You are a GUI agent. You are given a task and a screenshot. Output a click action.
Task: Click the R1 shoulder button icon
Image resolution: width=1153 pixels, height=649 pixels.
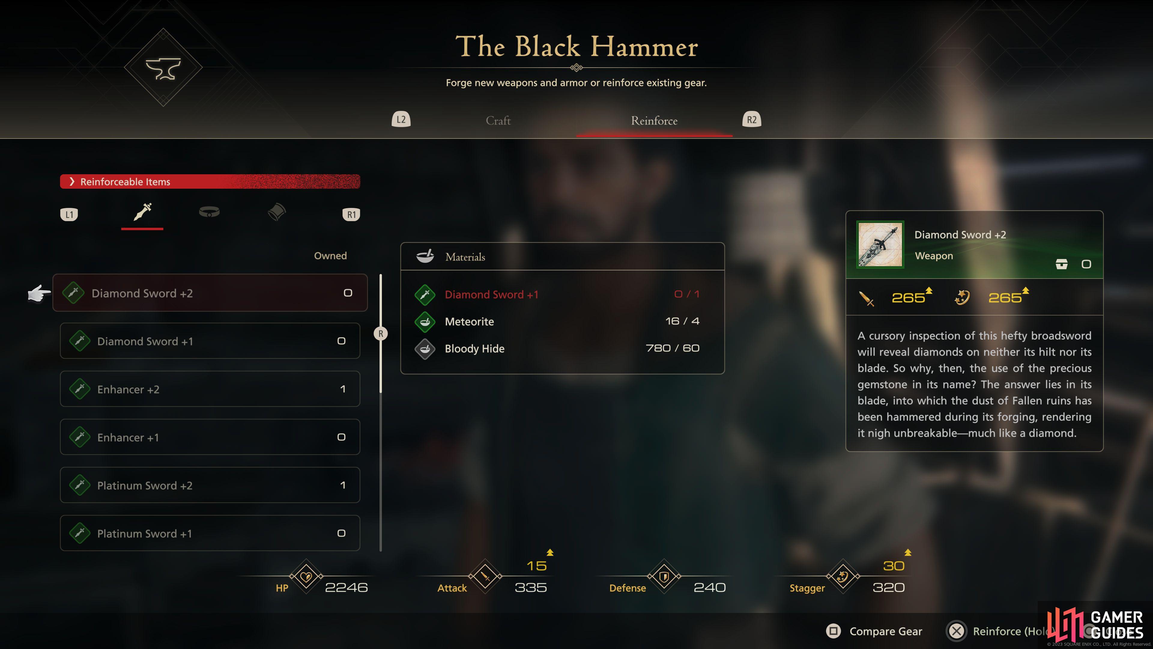pos(351,215)
